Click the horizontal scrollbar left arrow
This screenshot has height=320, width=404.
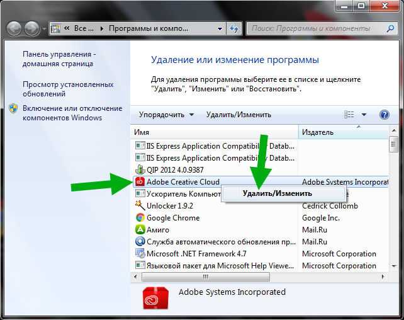(x=136, y=277)
